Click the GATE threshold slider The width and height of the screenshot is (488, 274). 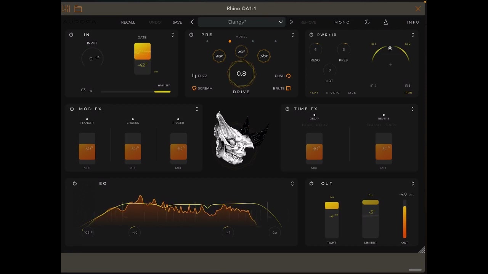click(x=142, y=59)
